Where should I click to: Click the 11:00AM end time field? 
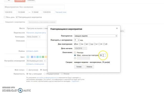pyautogui.click(x=36, y=12)
